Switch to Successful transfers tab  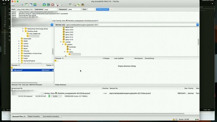[x=51, y=117]
